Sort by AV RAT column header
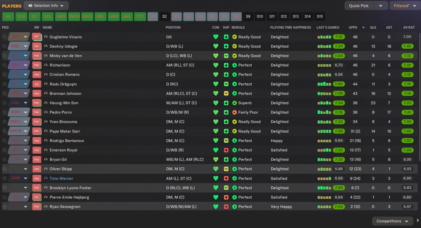This screenshot has width=421, height=228. click(x=409, y=28)
